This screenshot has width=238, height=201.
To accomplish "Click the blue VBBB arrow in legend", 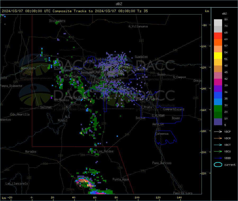I will tap(218, 158).
